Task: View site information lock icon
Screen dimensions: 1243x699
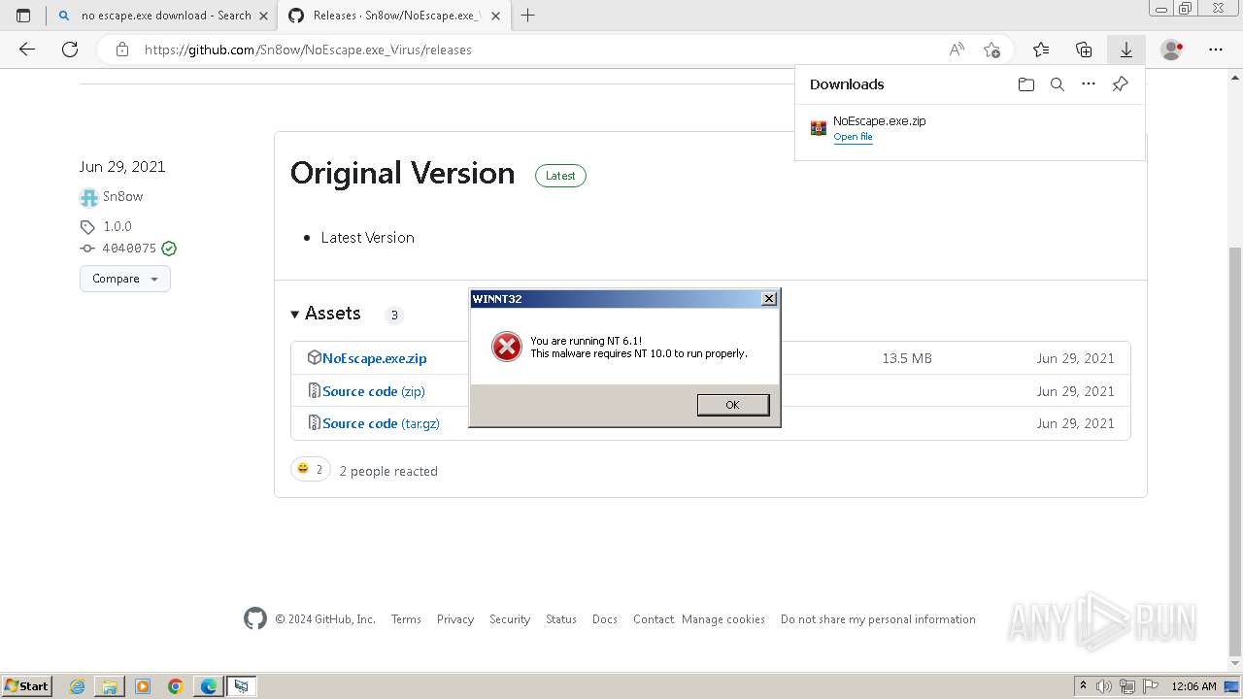Action: pos(121,50)
